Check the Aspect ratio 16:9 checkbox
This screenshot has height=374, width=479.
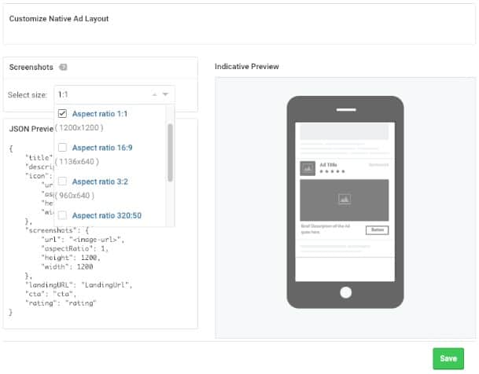click(63, 147)
